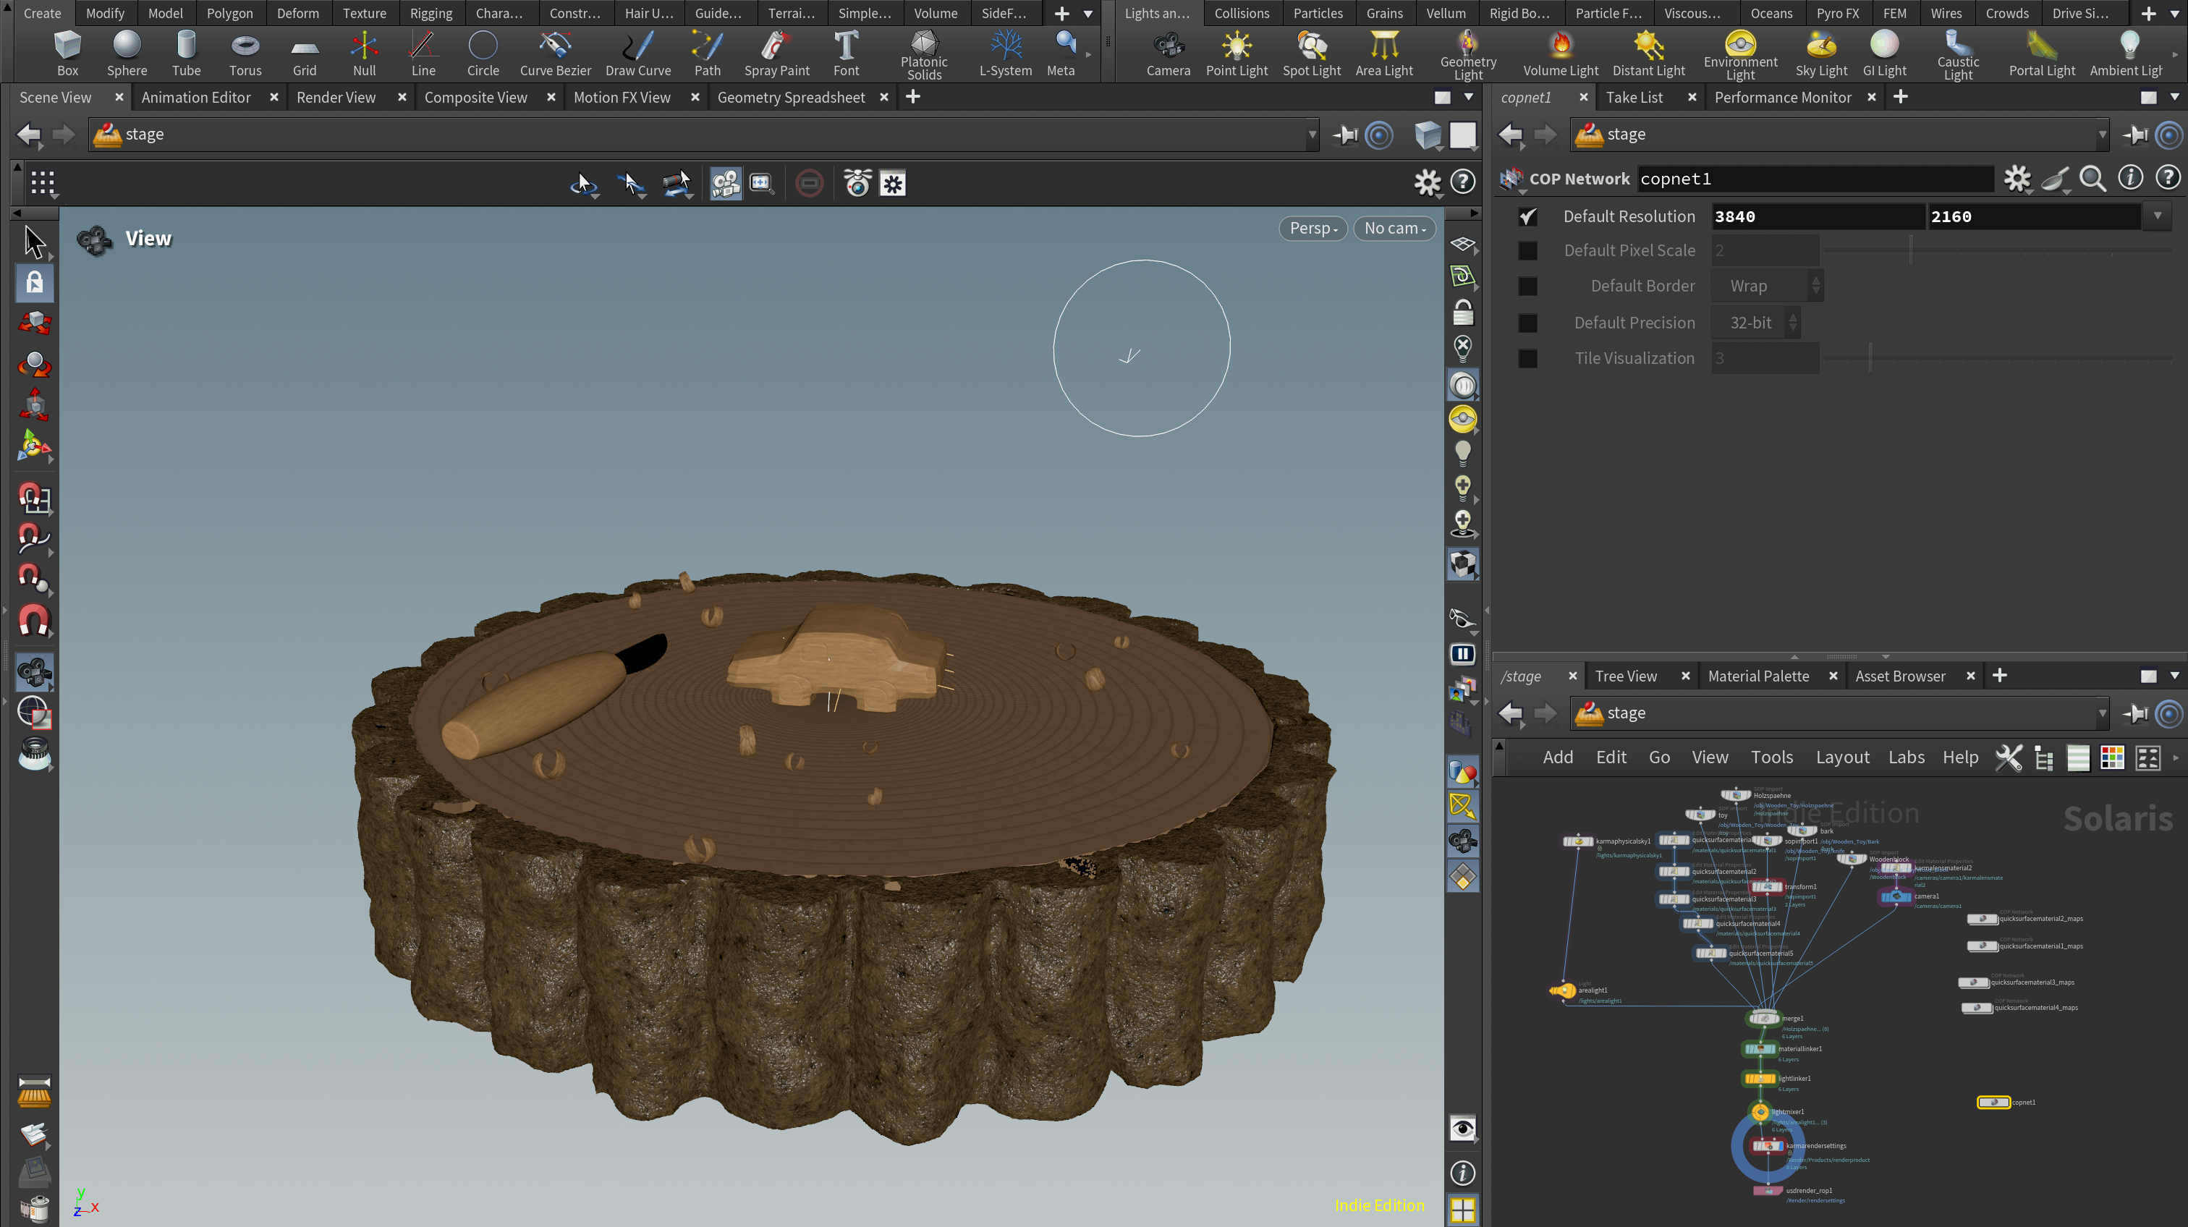Create a Torus from the shelf
Screen dimensions: 2188x1227
pos(245,54)
